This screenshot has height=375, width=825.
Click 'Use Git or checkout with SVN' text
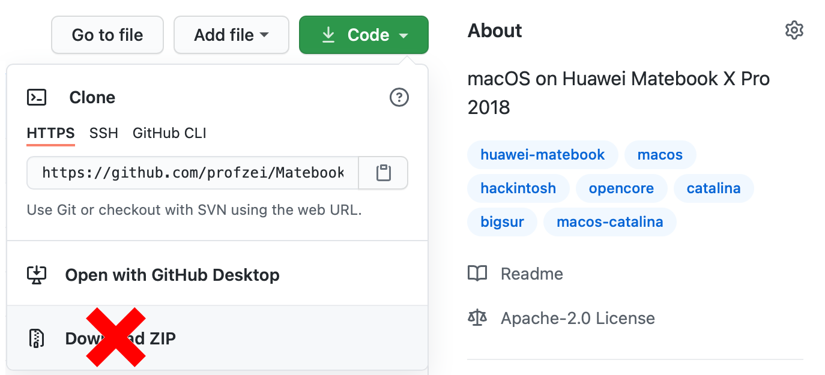[195, 211]
